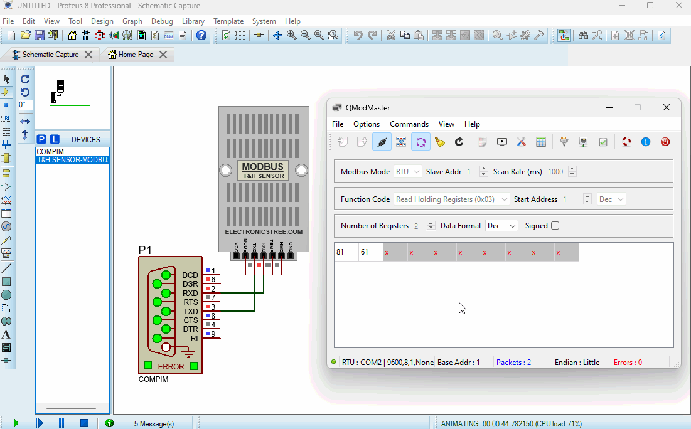Click the cyclic scan toggle button
Screen dimensions: 691x429
pyautogui.click(x=420, y=142)
